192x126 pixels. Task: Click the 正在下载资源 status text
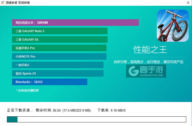click(x=20, y=110)
